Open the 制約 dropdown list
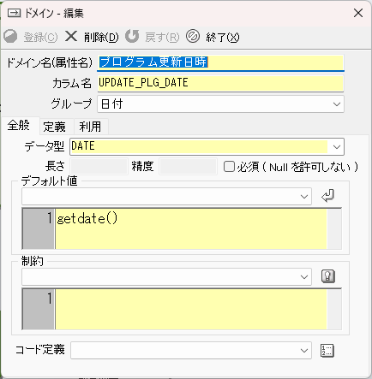372x379 pixels. point(304,276)
